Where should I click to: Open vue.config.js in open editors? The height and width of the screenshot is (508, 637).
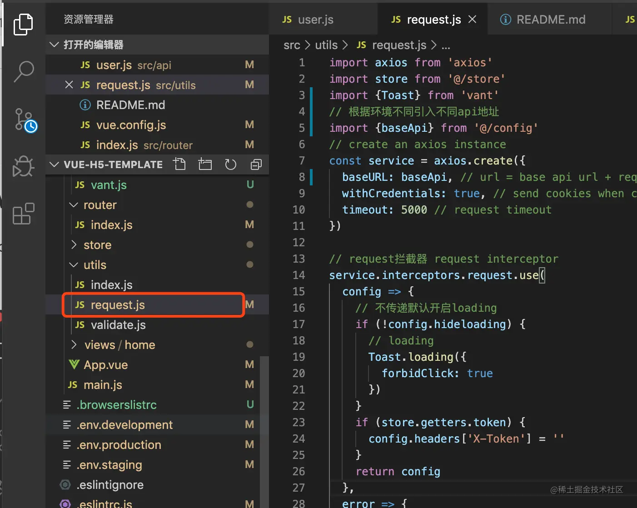coord(157,125)
